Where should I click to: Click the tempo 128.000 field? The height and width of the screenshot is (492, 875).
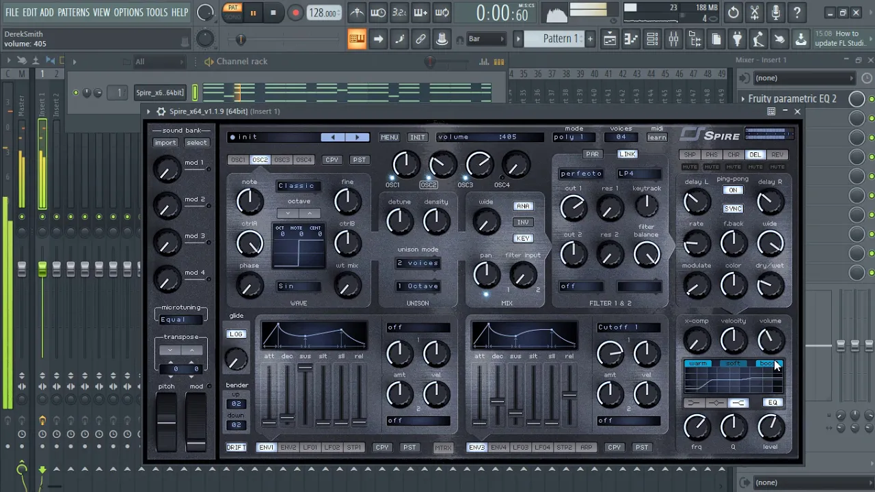point(323,13)
